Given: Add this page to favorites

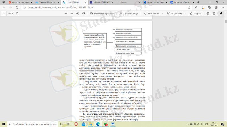Looking at the screenshot, I should point(189,8).
